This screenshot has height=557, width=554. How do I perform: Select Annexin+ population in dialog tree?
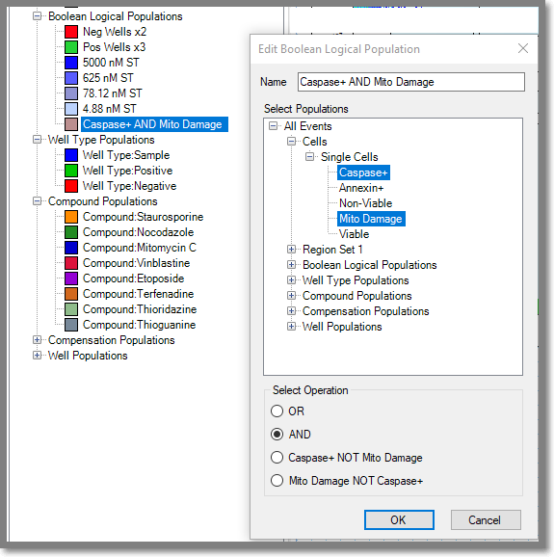click(361, 188)
